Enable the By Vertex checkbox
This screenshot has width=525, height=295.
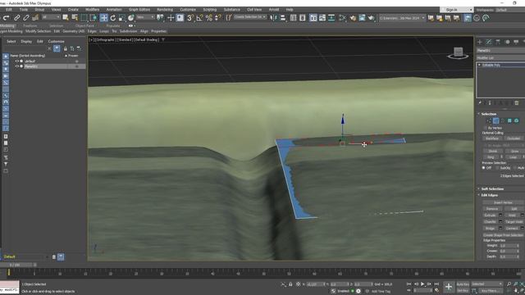[485, 128]
